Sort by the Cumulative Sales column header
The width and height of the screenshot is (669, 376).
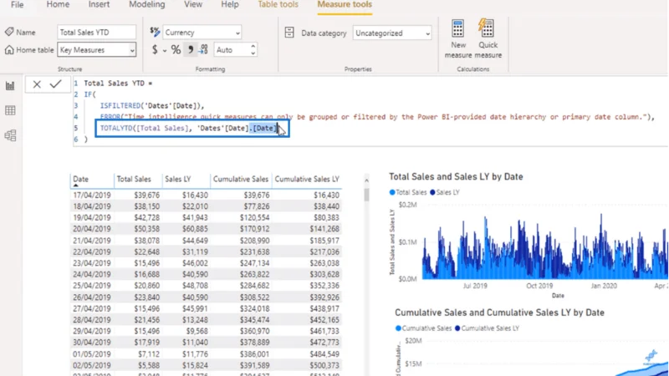pyautogui.click(x=241, y=180)
